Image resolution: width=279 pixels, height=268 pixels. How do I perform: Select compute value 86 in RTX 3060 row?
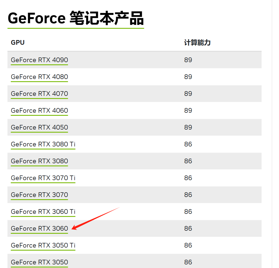click(188, 229)
